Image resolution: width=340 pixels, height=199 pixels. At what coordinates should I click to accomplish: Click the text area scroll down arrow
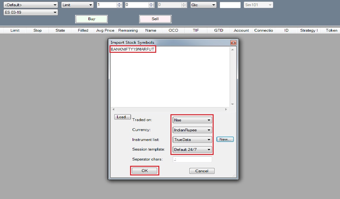click(233, 104)
